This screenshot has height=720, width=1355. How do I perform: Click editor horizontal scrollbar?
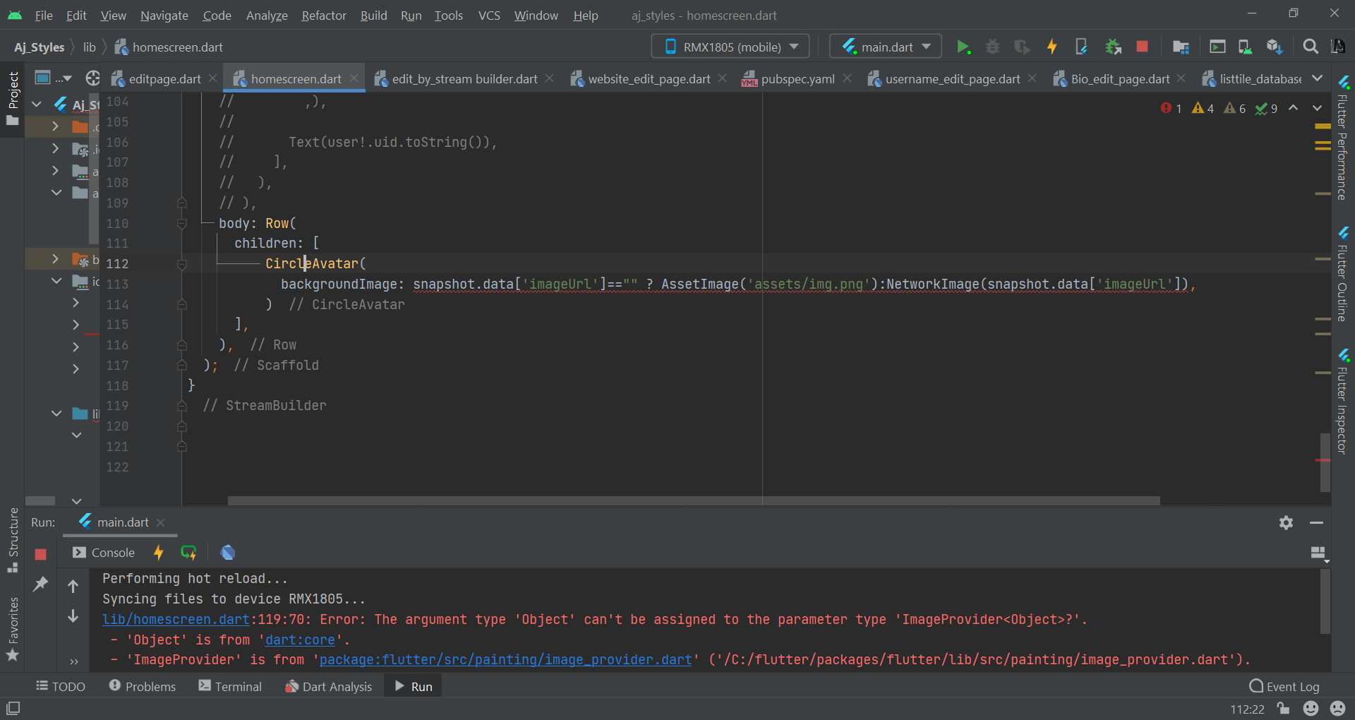[x=694, y=500]
